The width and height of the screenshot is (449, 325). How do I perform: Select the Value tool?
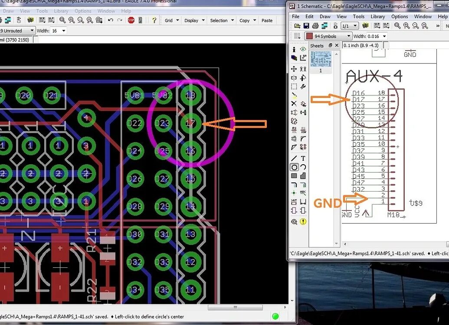click(303, 130)
